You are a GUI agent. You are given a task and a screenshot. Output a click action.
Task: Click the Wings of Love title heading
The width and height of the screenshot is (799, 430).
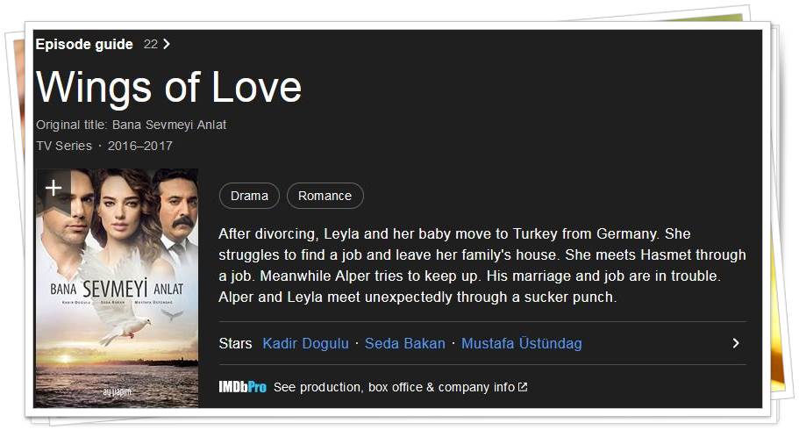pos(168,87)
